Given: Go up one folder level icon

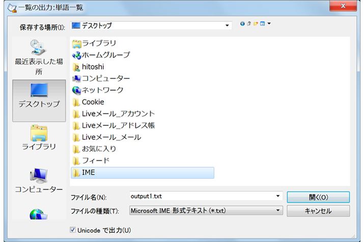Looking at the screenshot, I should [x=249, y=24].
